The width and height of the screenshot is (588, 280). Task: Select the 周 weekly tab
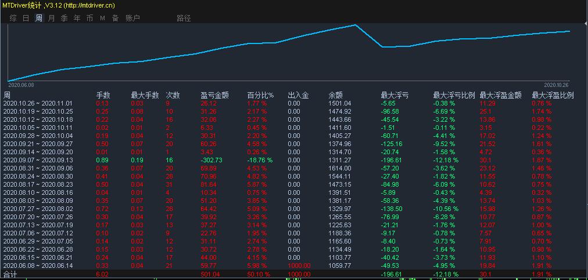(x=38, y=18)
